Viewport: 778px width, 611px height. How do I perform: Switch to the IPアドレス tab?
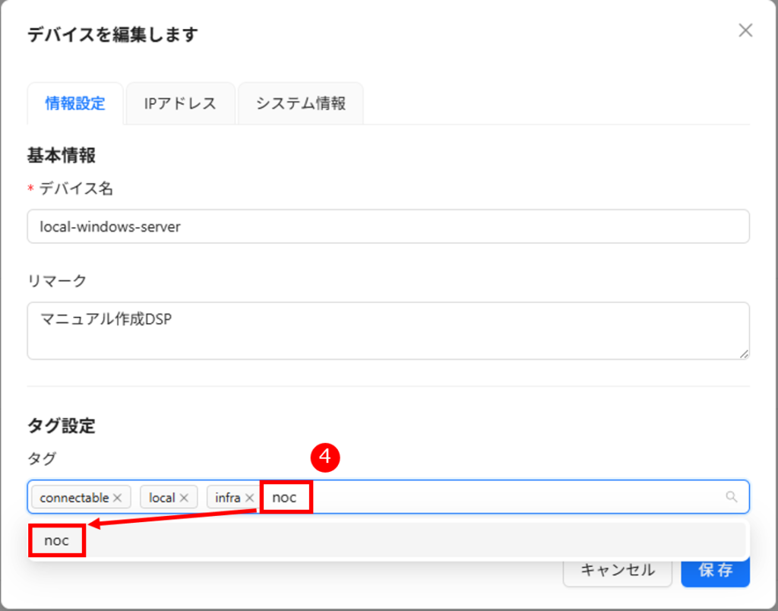180,104
